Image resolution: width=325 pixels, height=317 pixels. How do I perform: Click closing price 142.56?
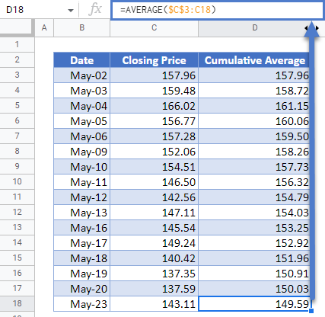pyautogui.click(x=154, y=197)
